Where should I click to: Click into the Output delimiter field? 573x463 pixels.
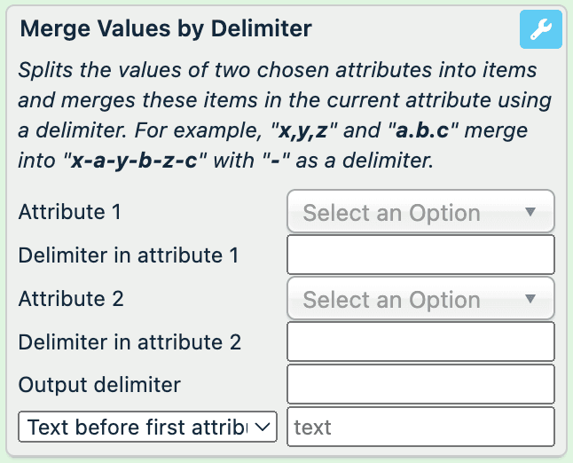coord(420,385)
